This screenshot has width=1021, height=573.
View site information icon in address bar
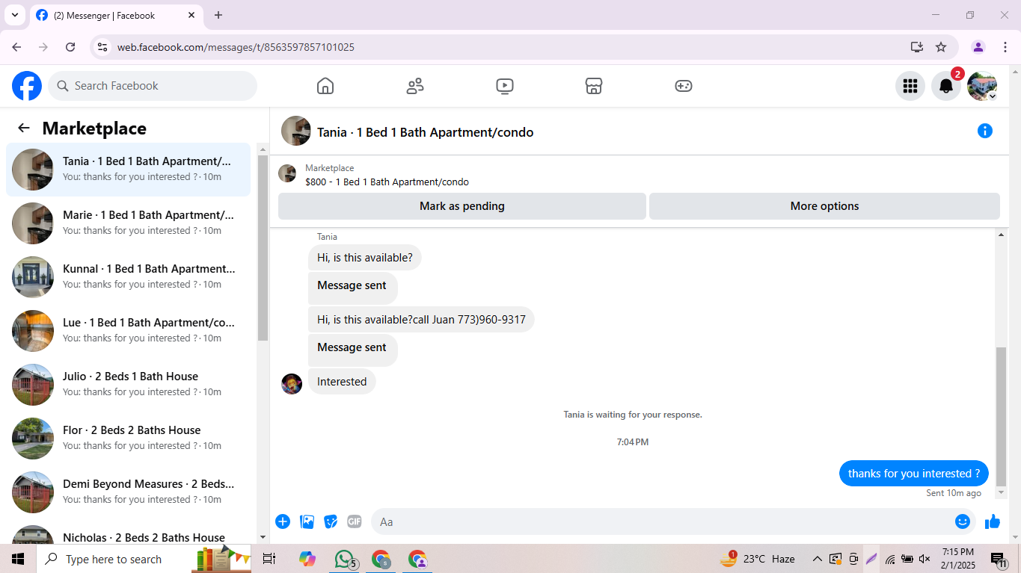[103, 47]
